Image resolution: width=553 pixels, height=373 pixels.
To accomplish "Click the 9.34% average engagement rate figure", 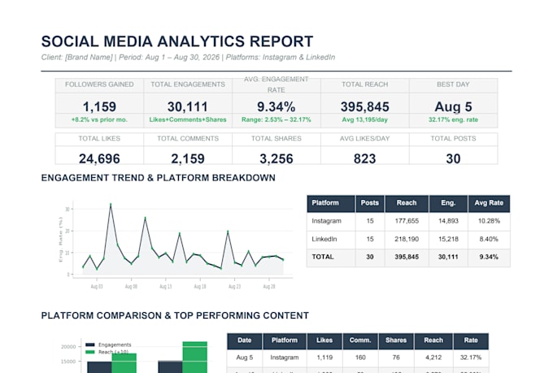I will click(276, 106).
